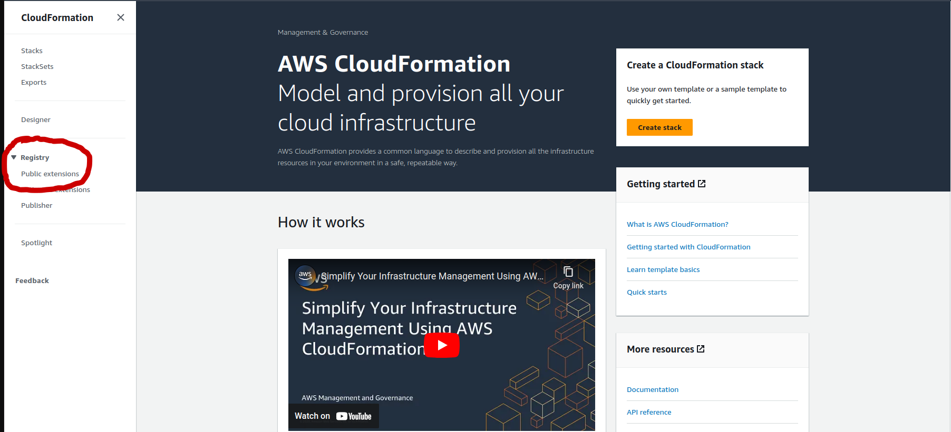Copy the video link icon
951x432 pixels.
[x=568, y=272]
